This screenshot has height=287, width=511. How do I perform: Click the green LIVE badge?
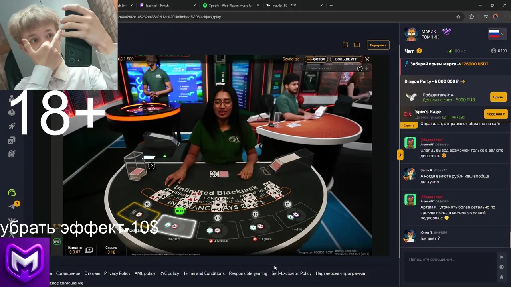tap(57, 242)
